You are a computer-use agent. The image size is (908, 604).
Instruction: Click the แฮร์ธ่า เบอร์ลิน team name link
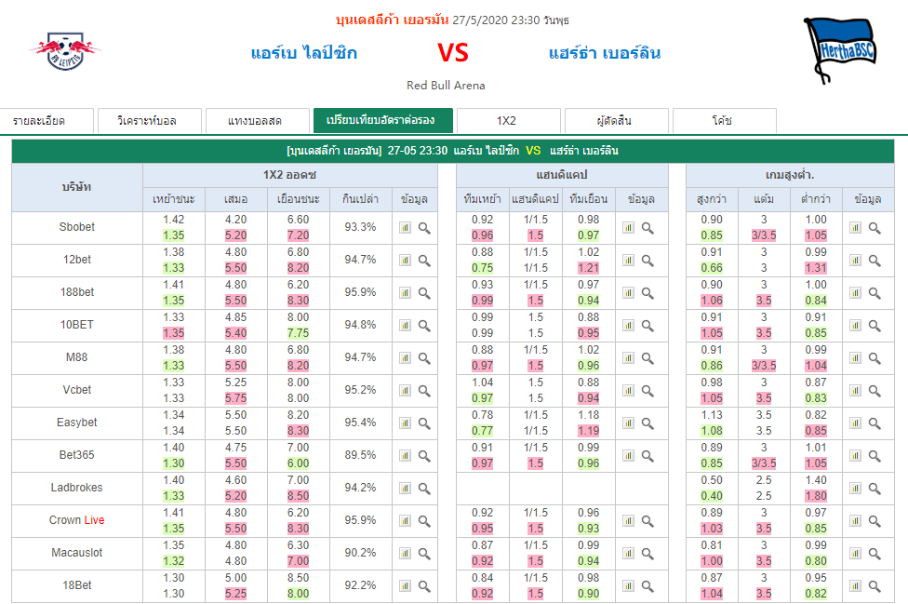(605, 53)
